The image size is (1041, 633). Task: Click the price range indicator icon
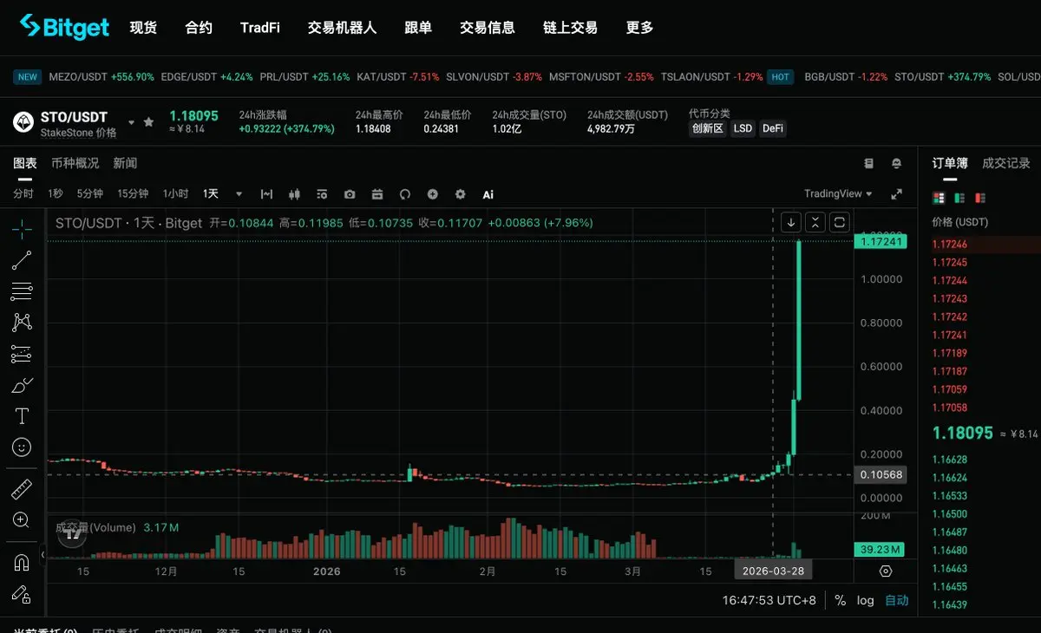click(x=266, y=194)
